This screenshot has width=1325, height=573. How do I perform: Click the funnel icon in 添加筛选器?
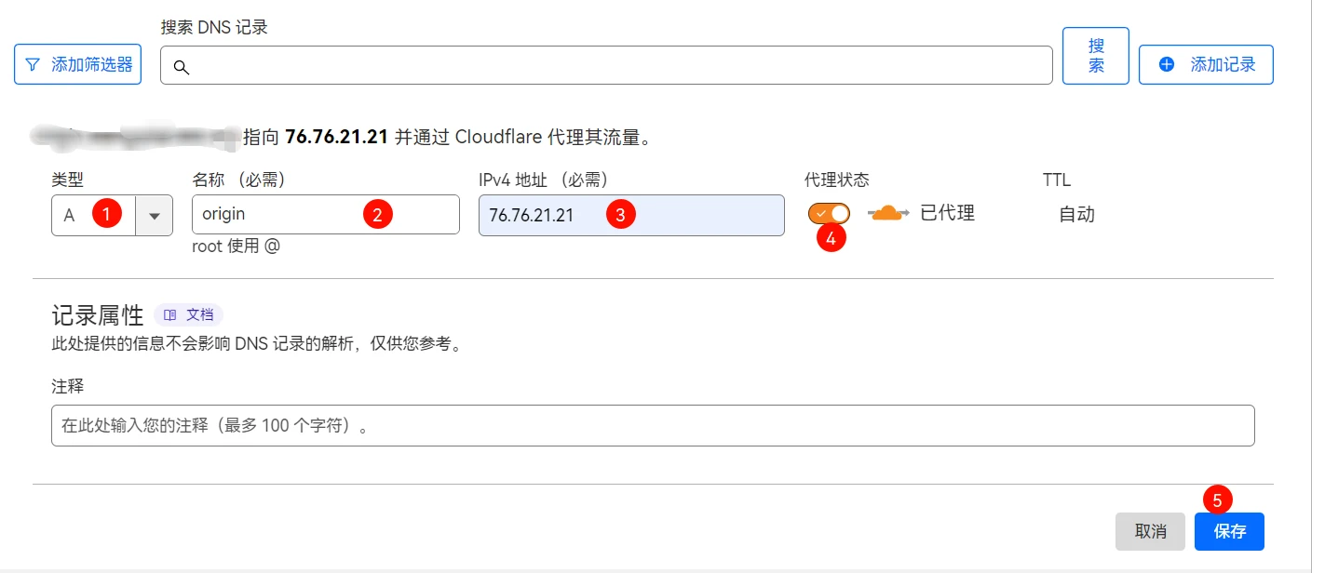pyautogui.click(x=33, y=65)
